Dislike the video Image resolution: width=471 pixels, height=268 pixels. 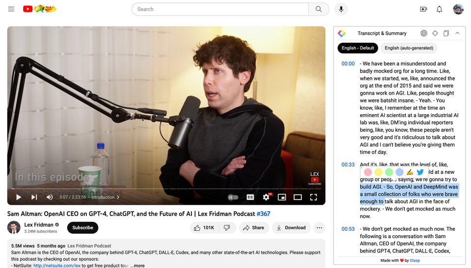point(227,228)
